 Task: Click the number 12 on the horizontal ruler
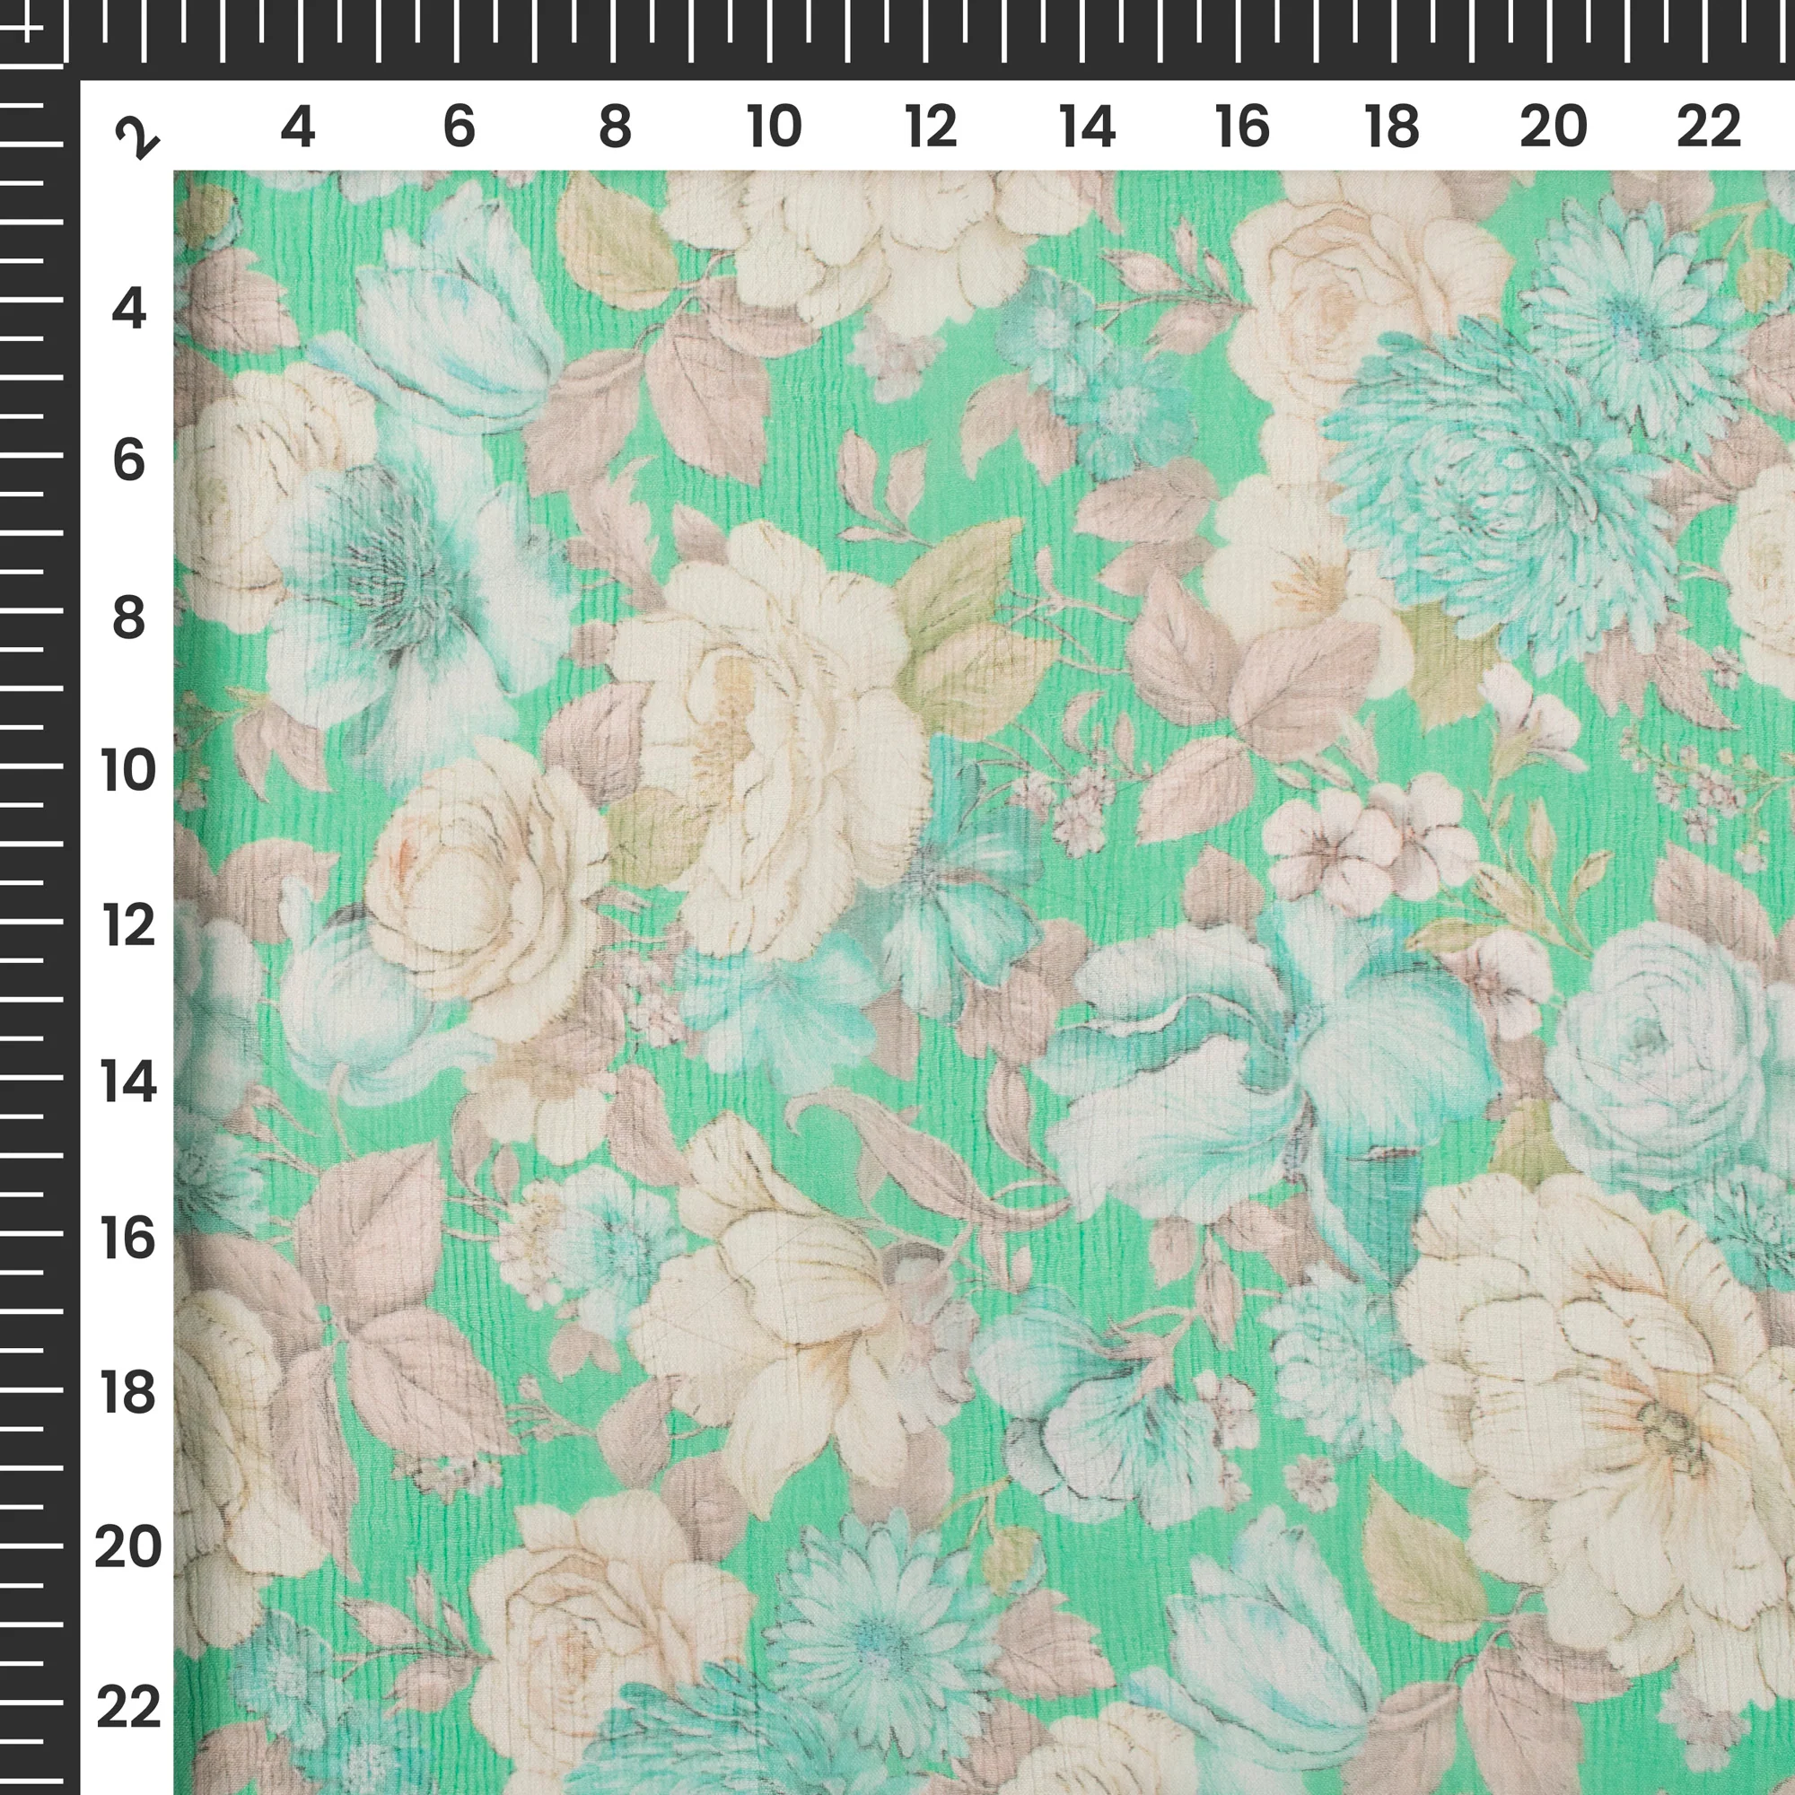[x=930, y=127]
